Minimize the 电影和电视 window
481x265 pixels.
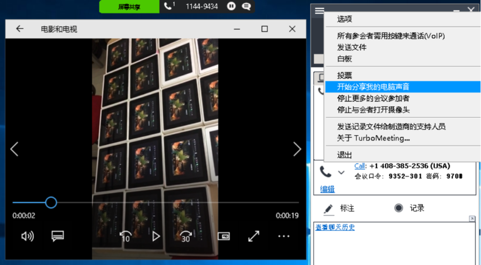click(x=237, y=29)
